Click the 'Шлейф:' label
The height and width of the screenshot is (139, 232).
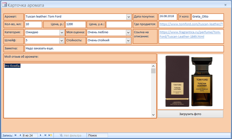14,40
